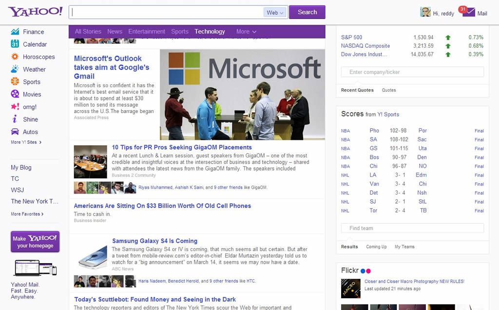Screen dimensions: 499x310
Task: Click Make Yahoo! your homepage button
Action: [35, 242]
